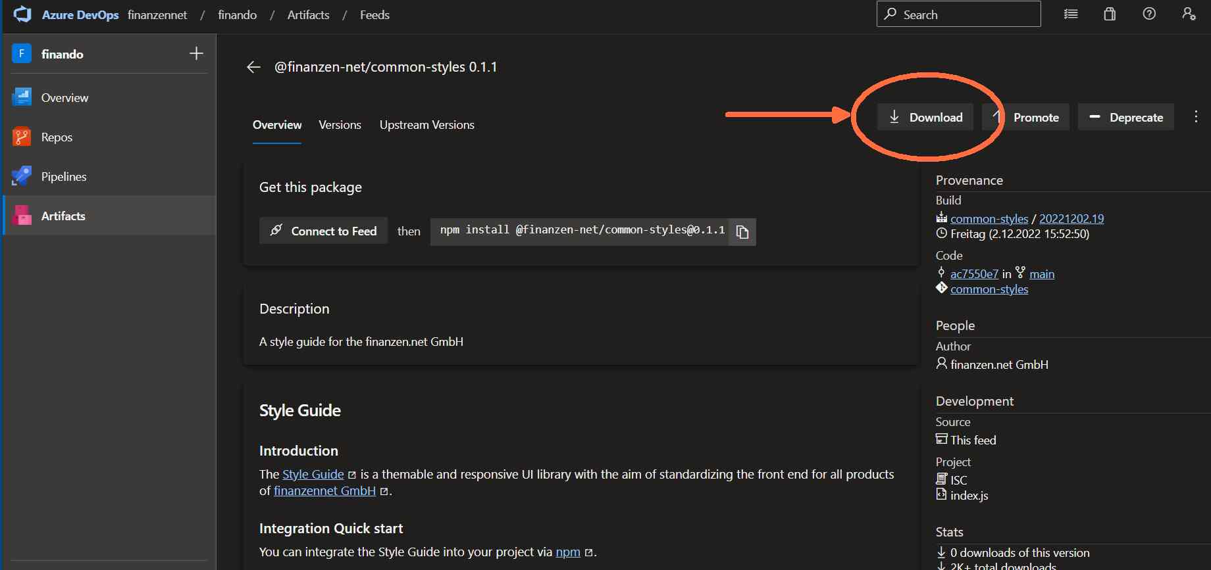1211x570 pixels.
Task: Open Overview in the sidebar
Action: coord(109,97)
